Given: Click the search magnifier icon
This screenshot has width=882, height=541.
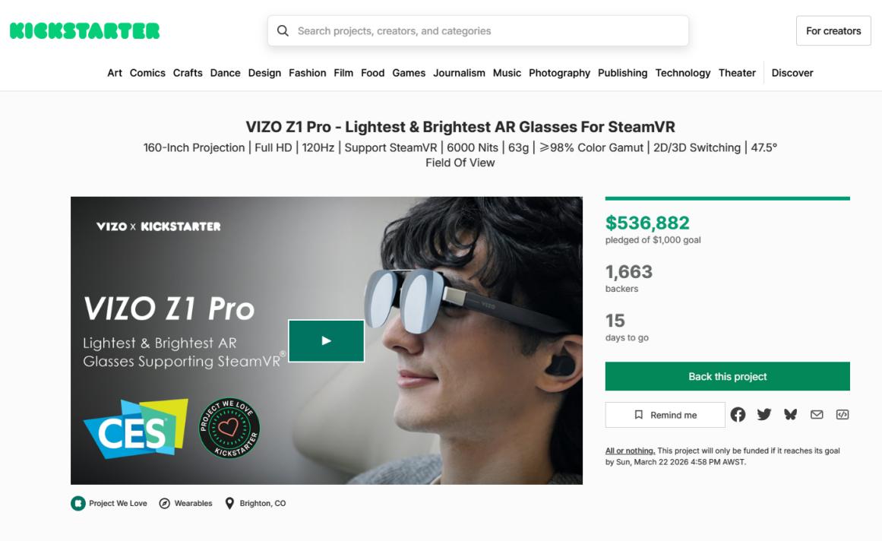Looking at the screenshot, I should pyautogui.click(x=283, y=31).
